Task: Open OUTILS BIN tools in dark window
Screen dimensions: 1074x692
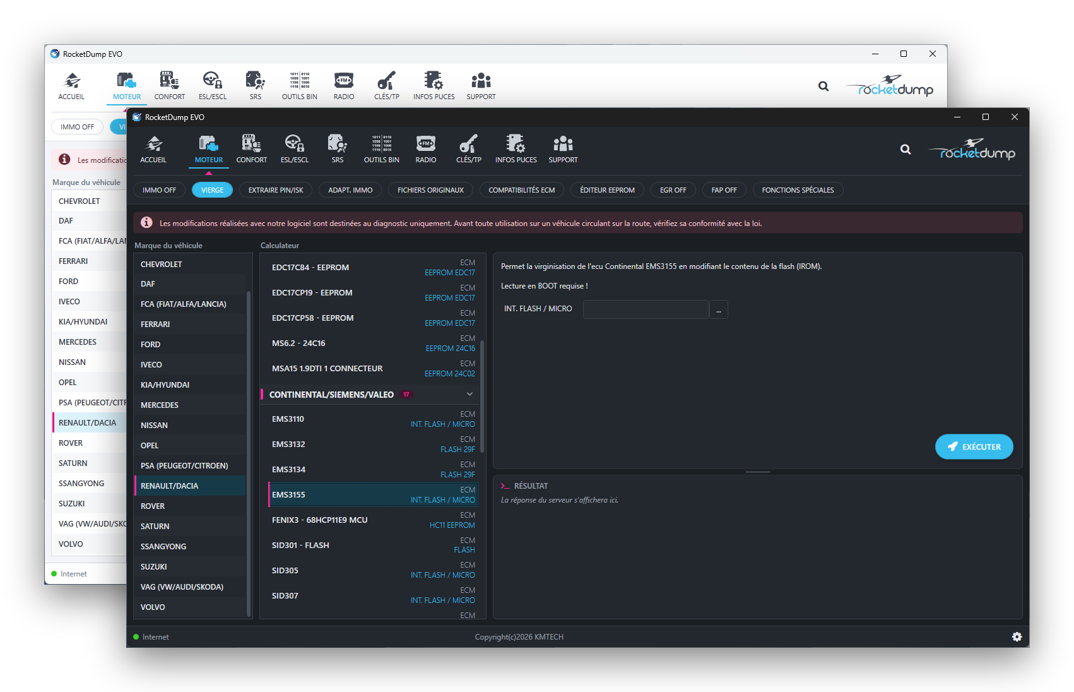Action: click(x=381, y=149)
